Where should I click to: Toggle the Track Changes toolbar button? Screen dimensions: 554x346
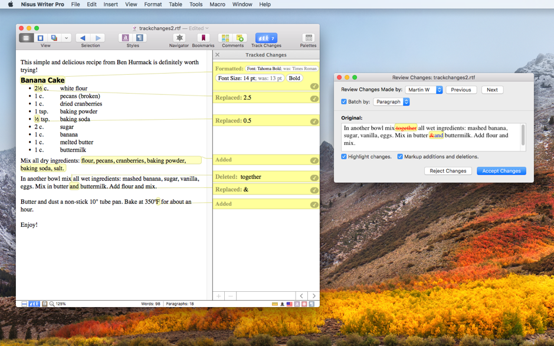pyautogui.click(x=266, y=38)
